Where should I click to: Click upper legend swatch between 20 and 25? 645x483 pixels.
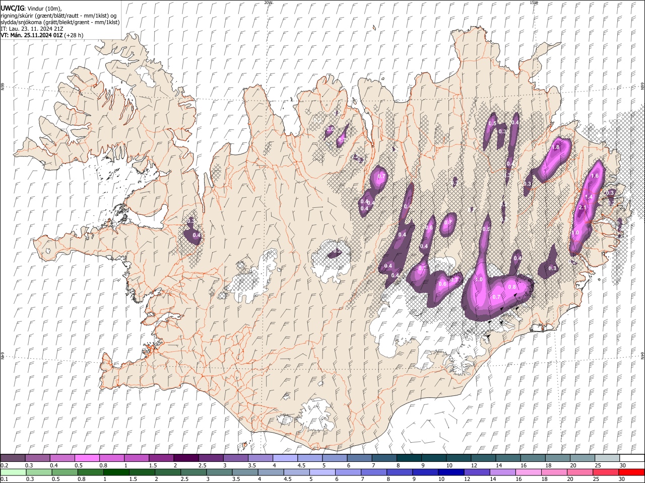click(582, 458)
